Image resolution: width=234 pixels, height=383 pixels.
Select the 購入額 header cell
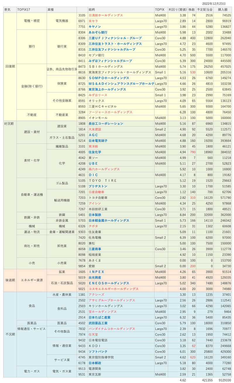tap(223, 9)
